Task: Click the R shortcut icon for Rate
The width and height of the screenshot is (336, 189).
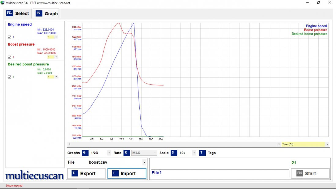Action: click(x=127, y=153)
